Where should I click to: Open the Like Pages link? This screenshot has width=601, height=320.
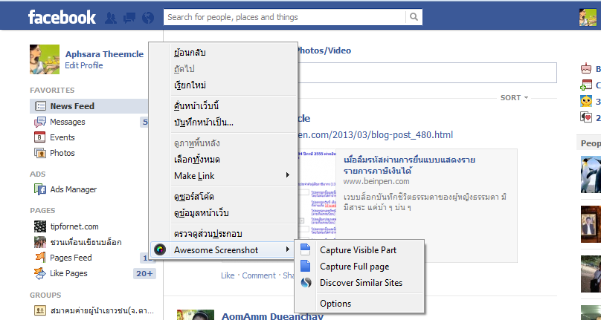click(68, 273)
